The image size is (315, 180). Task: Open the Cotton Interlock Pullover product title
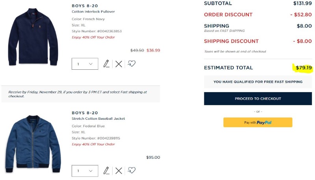click(93, 12)
